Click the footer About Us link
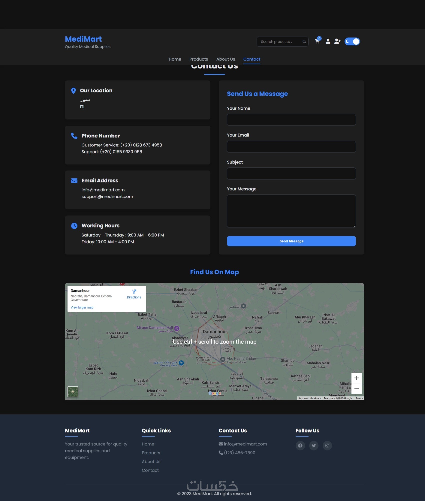 pos(151,461)
